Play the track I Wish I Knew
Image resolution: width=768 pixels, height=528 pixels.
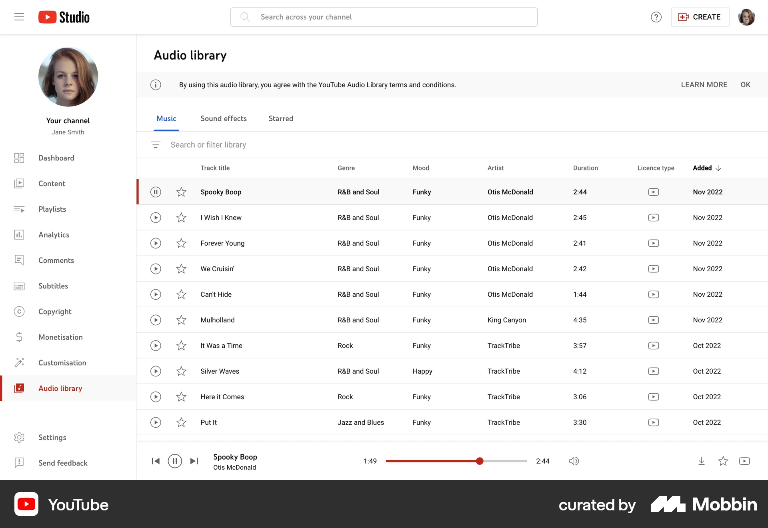[x=156, y=217]
